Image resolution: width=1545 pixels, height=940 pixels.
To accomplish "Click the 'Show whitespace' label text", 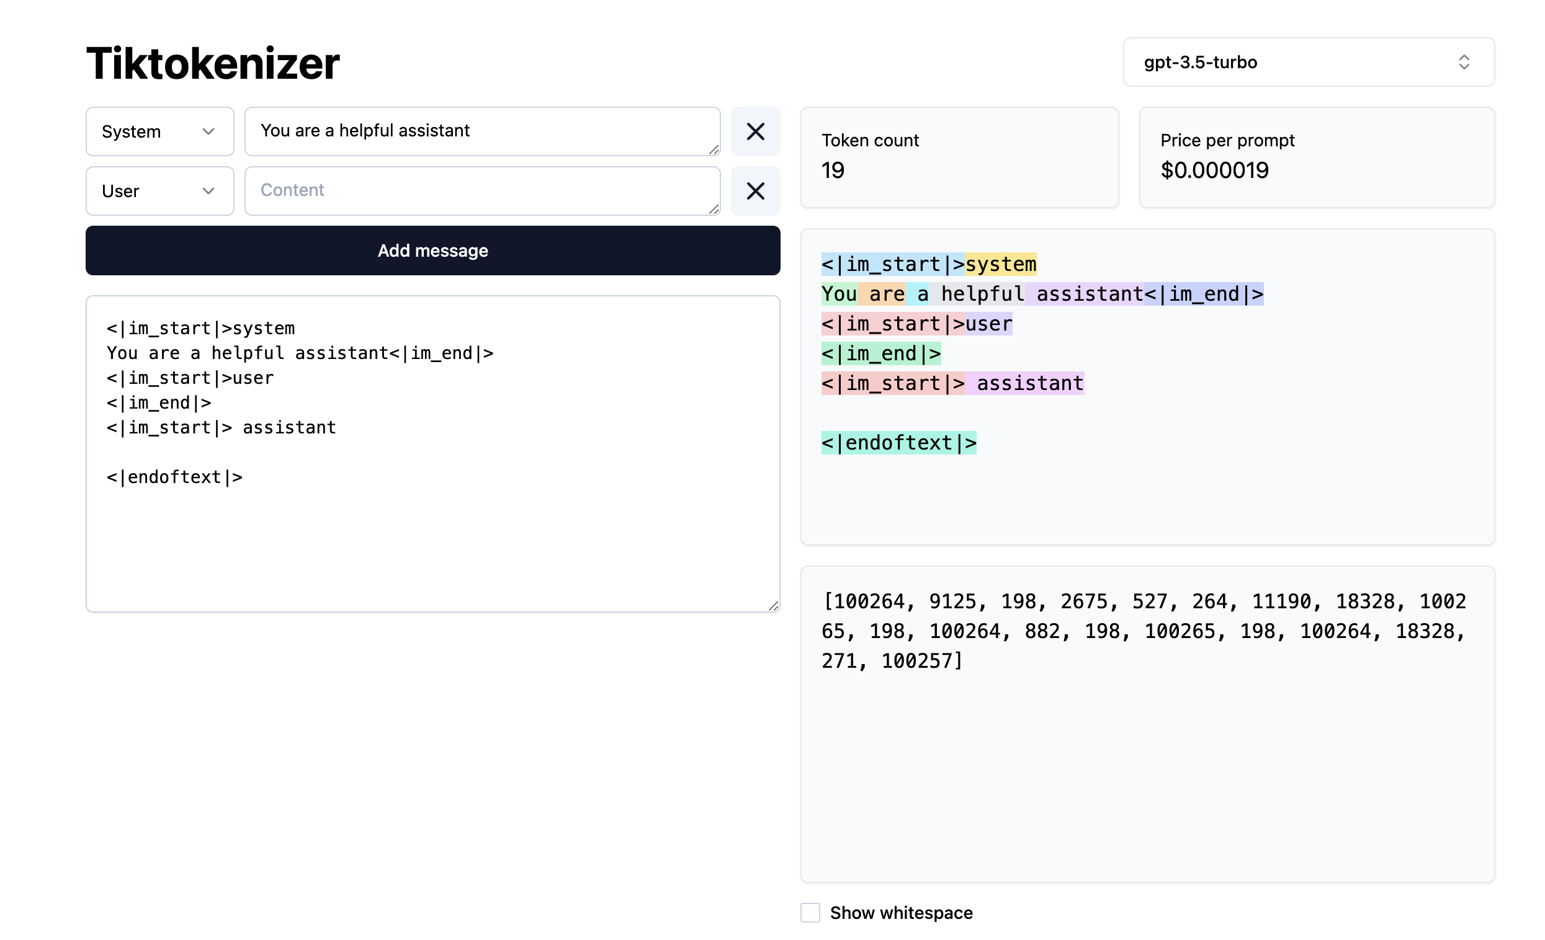I will pos(901,913).
